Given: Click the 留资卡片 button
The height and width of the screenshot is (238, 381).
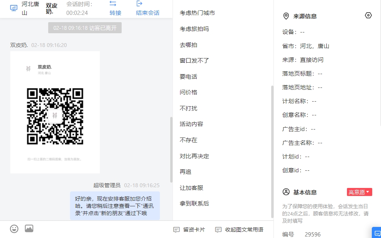Looking at the screenshot, I should 189,230.
